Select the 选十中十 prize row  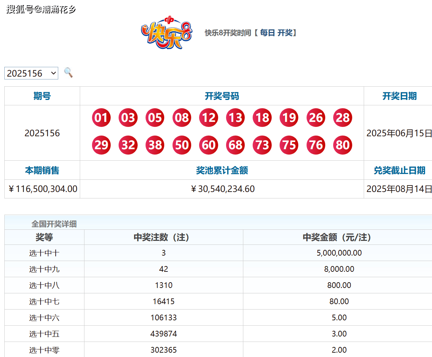(x=44, y=253)
